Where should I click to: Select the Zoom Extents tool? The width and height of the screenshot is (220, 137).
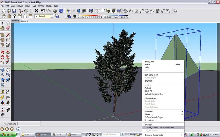pos(2,85)
